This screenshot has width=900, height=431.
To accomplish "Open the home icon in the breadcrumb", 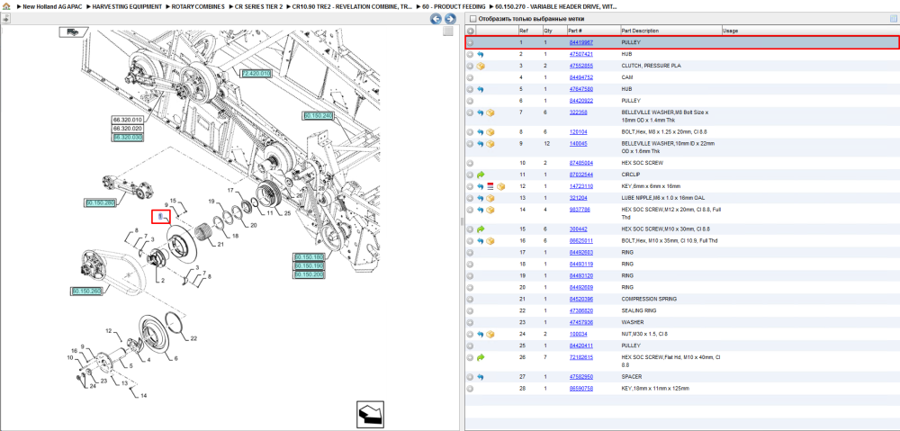I will (x=5, y=6).
